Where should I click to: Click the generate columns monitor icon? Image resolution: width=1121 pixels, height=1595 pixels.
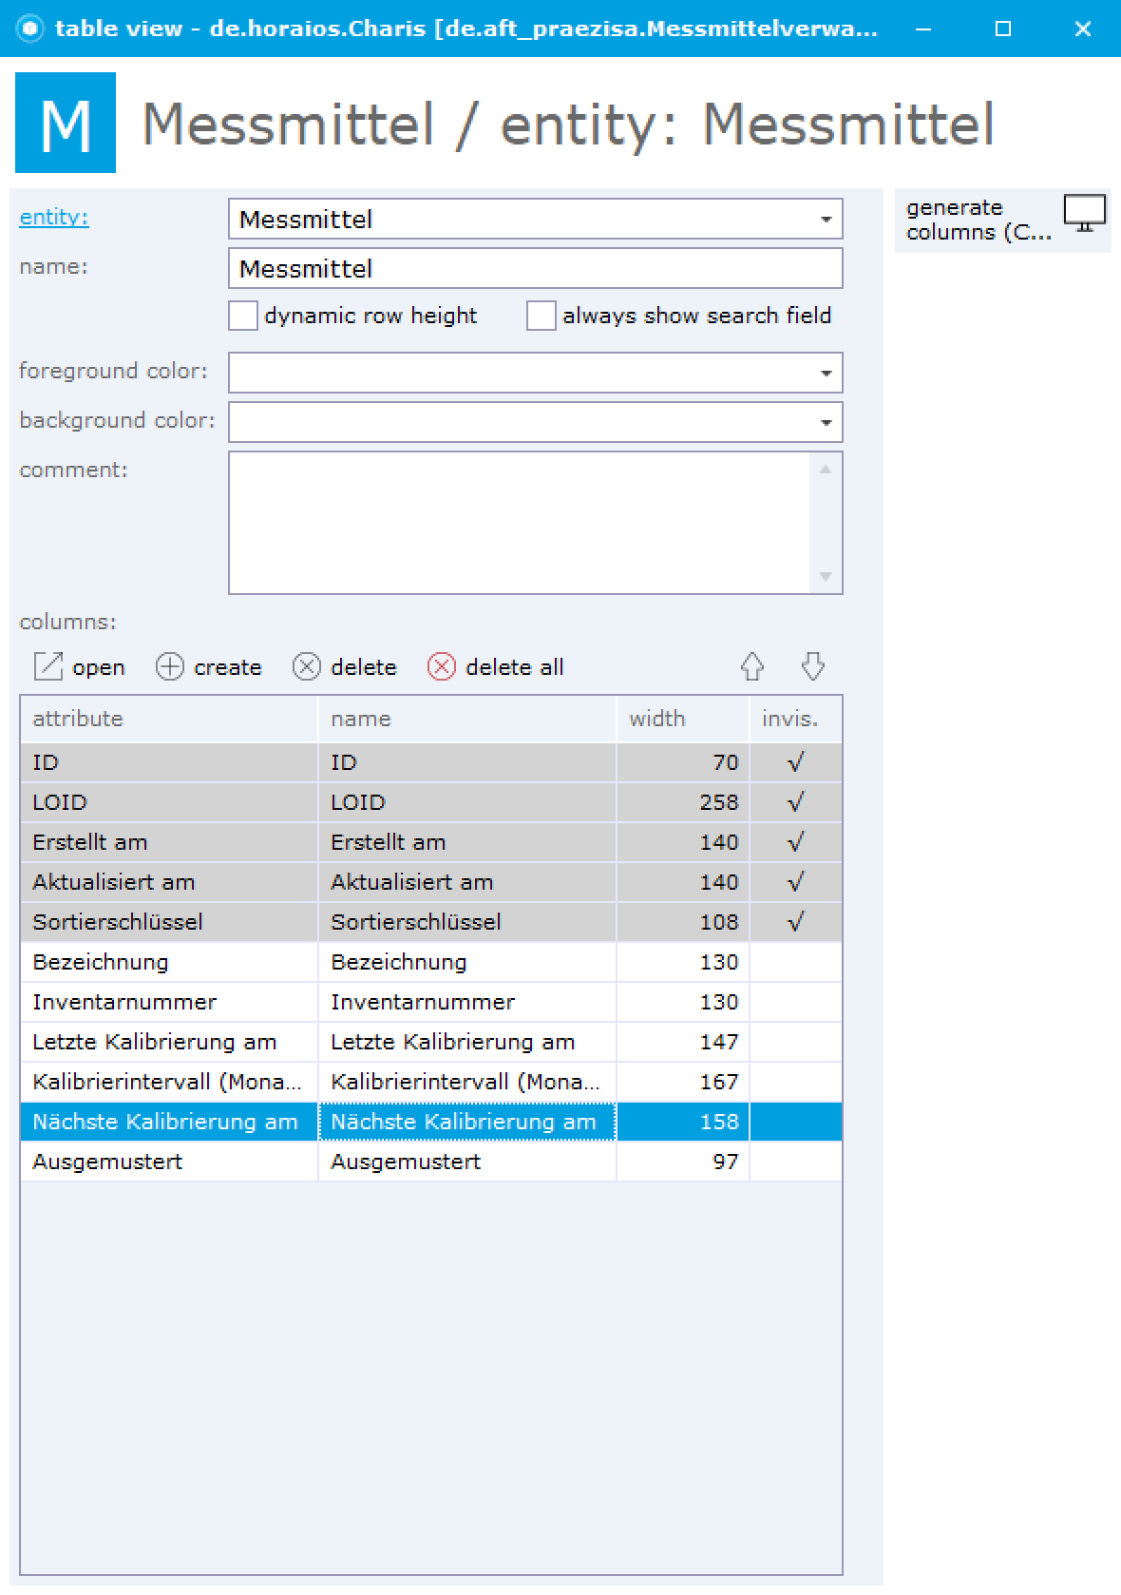1085,213
